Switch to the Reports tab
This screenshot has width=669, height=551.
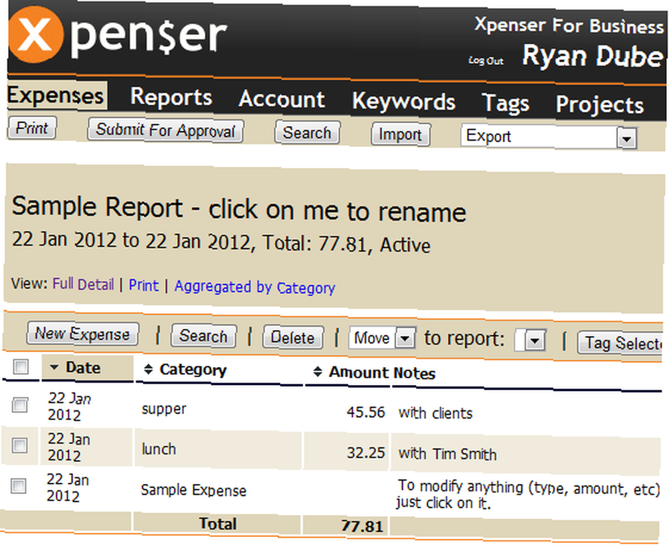[x=171, y=97]
